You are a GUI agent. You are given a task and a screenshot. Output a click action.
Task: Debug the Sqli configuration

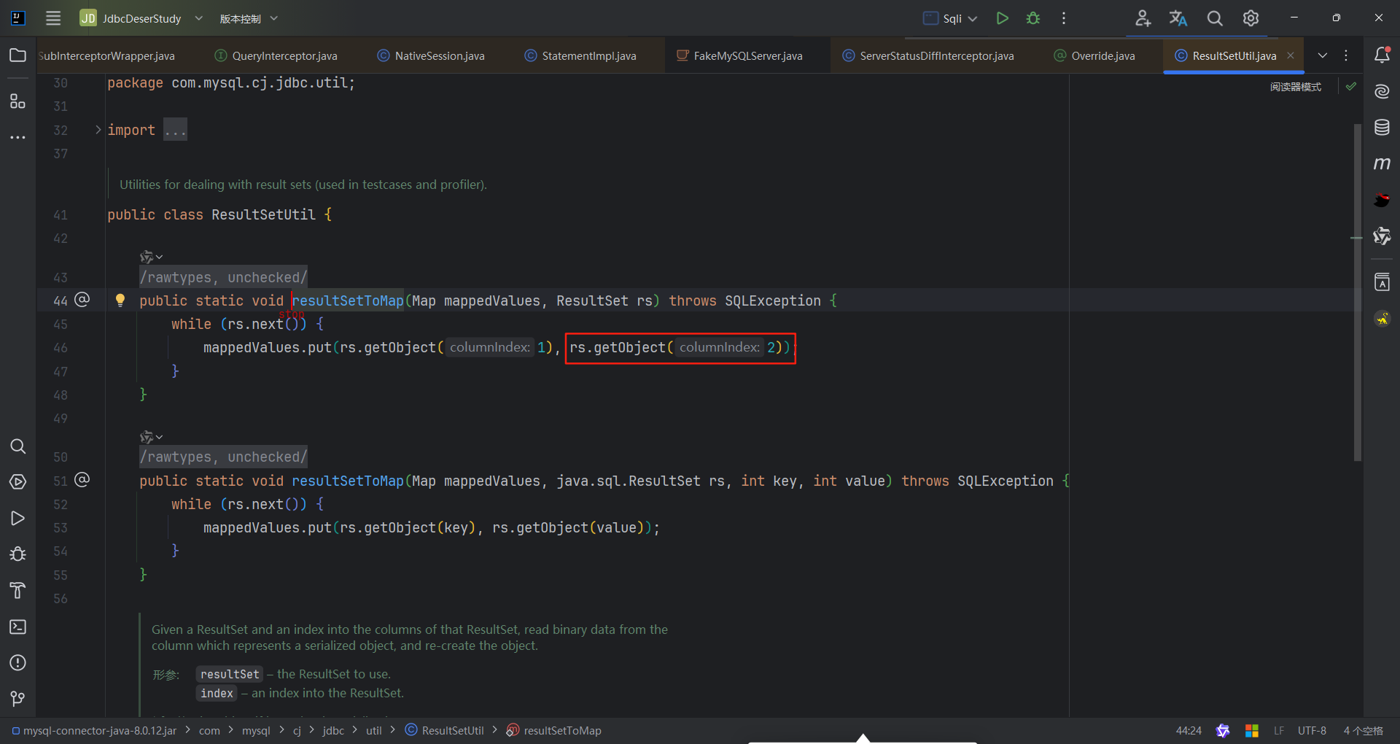pos(1033,18)
